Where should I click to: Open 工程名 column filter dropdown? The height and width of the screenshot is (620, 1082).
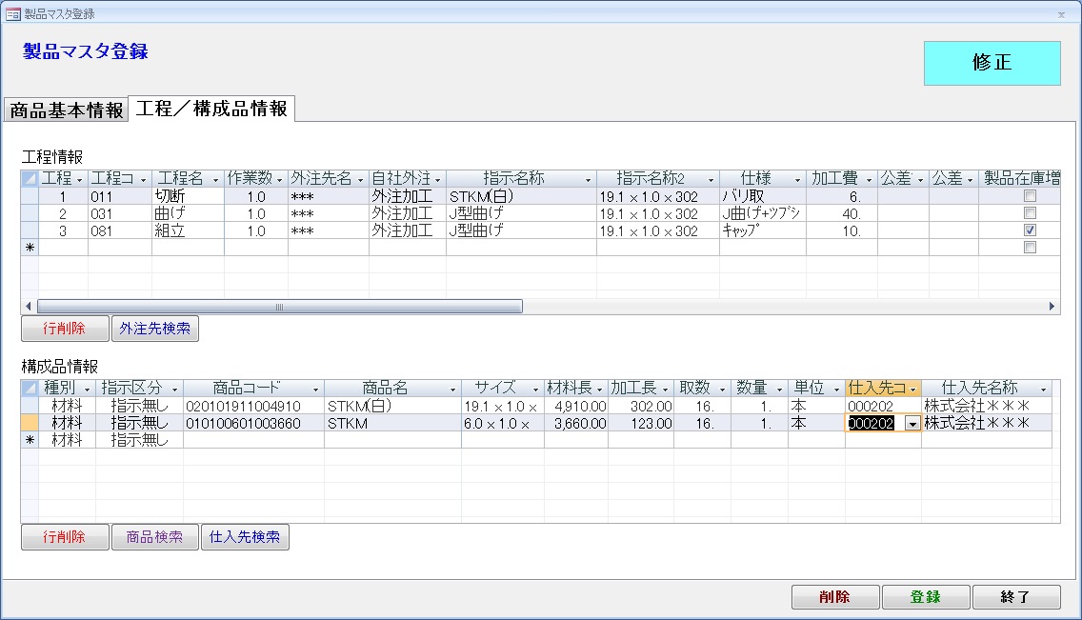click(216, 179)
